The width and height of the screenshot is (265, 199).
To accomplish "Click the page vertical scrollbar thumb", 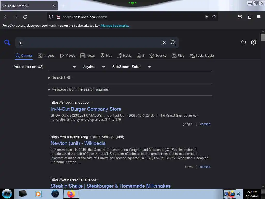I will pyautogui.click(x=263, y=37).
